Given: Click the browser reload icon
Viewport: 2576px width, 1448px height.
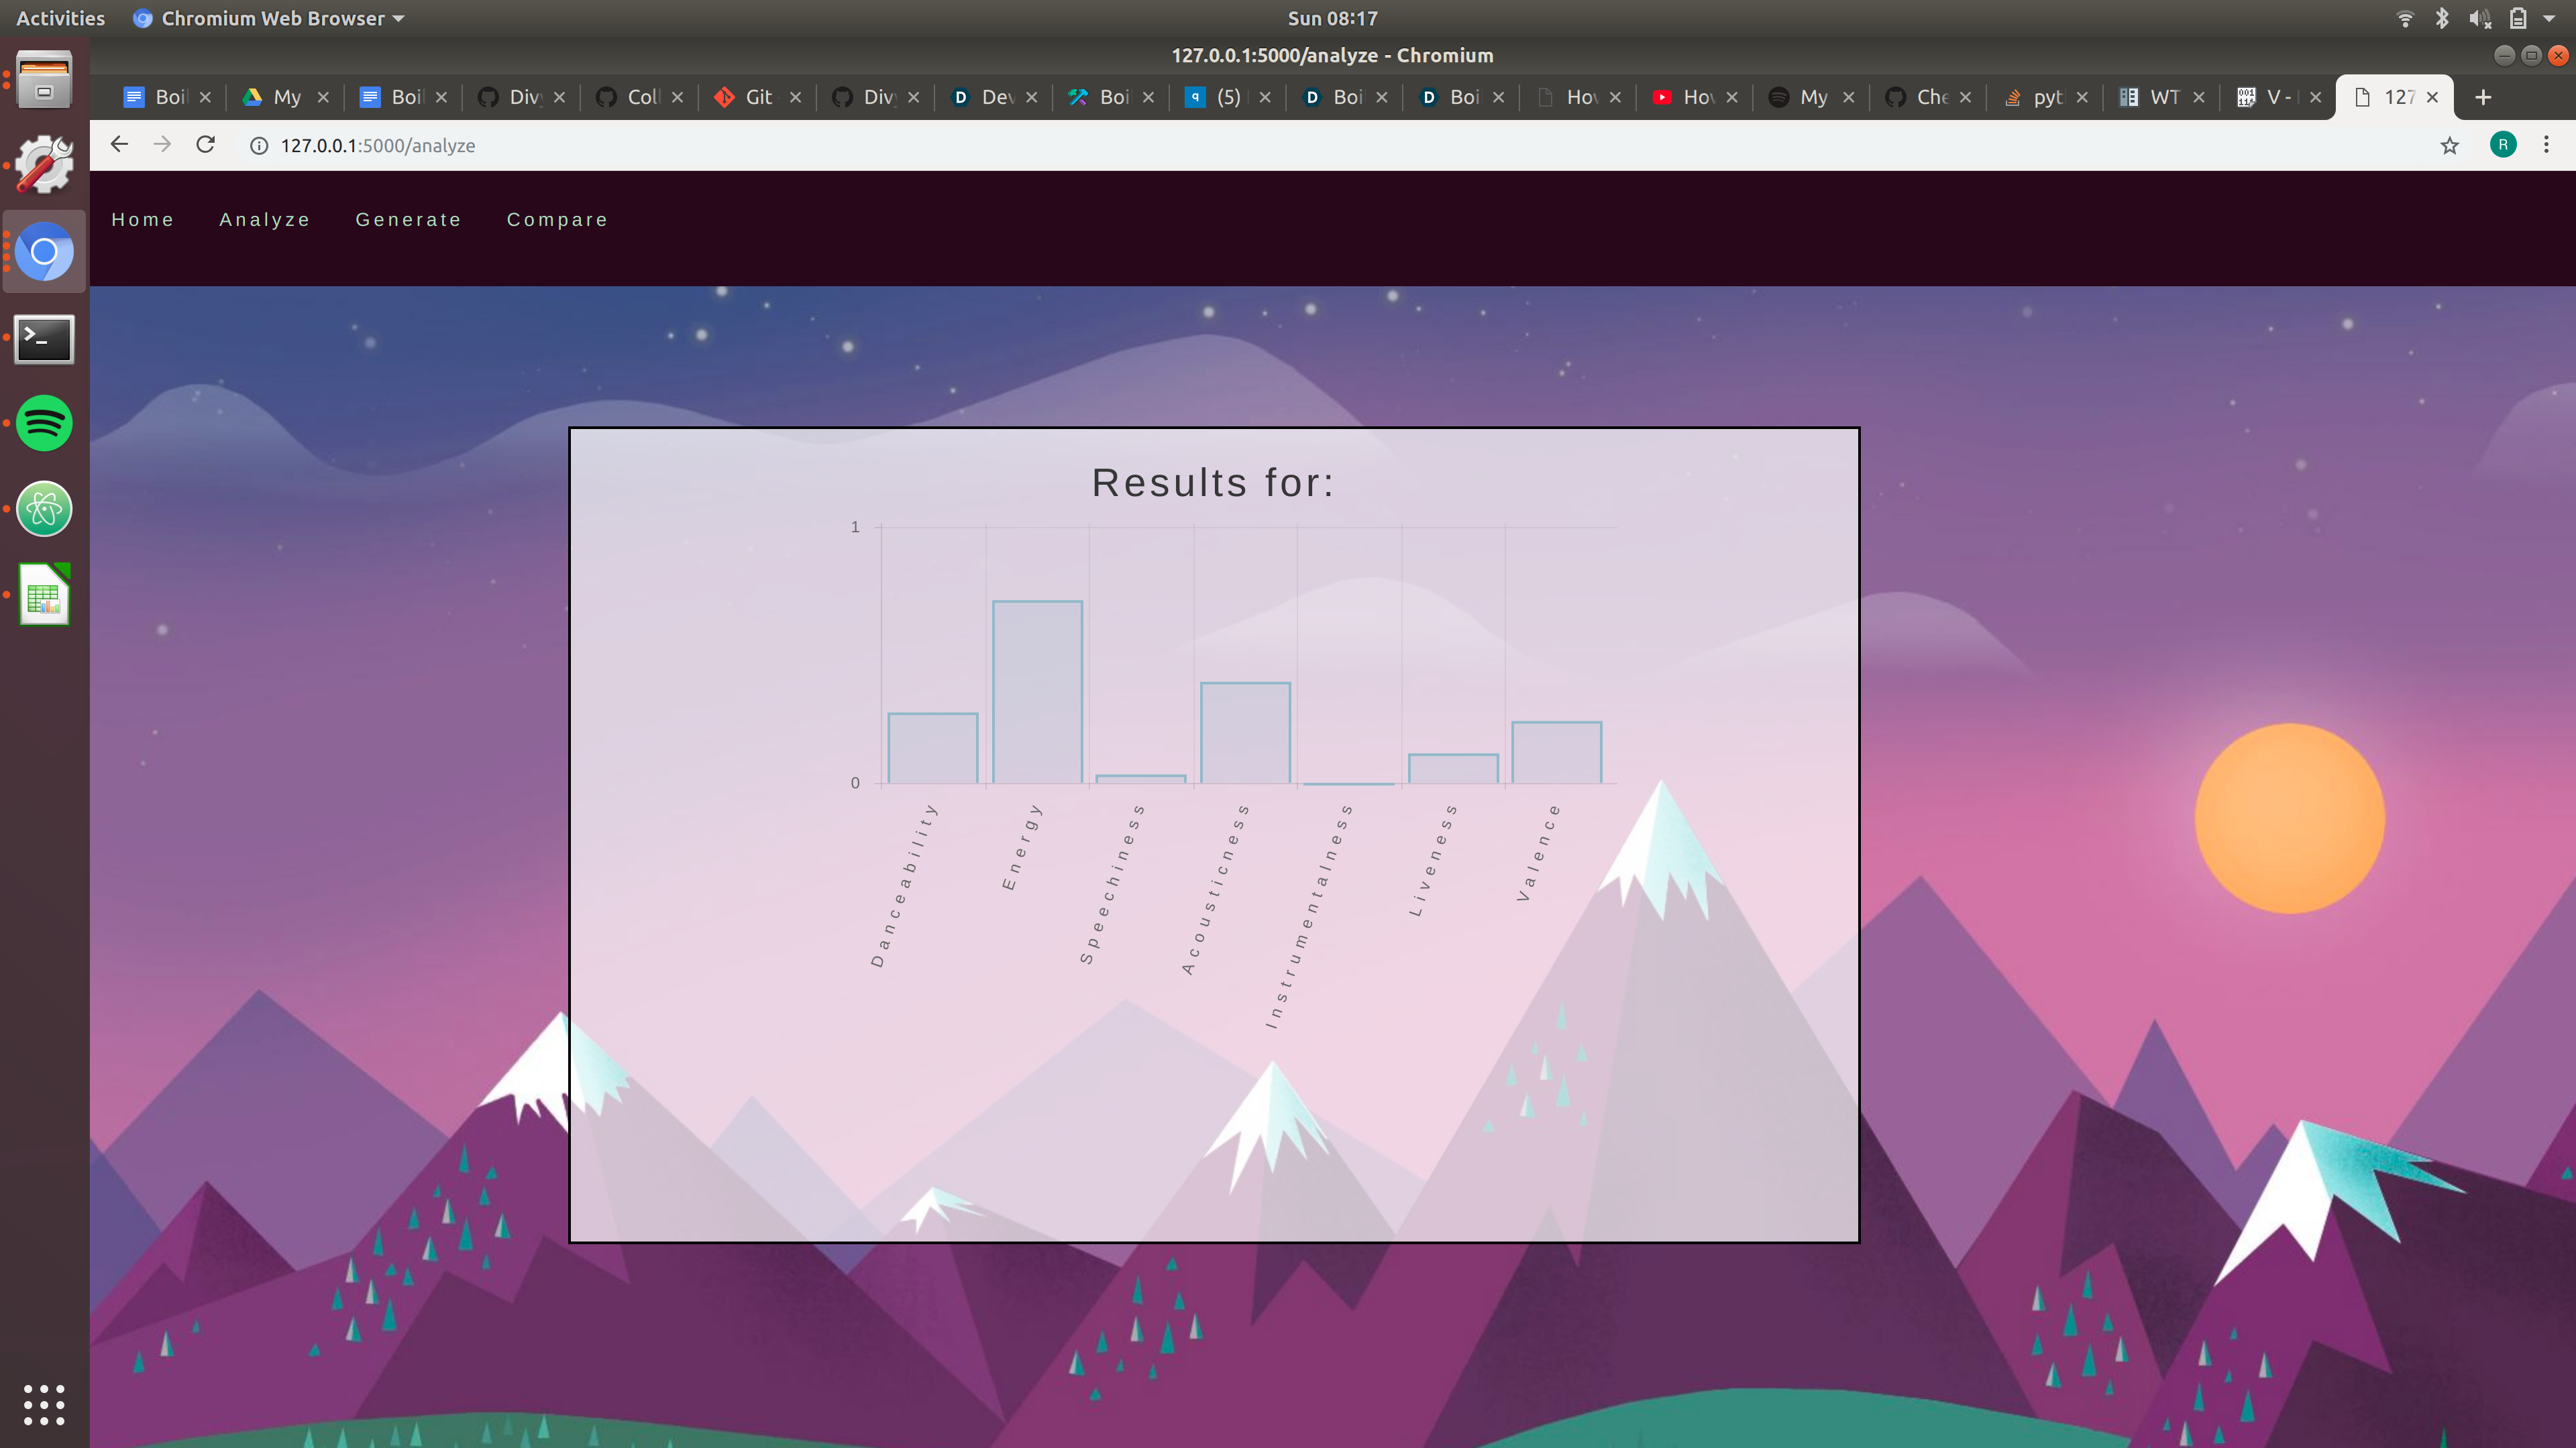Looking at the screenshot, I should (x=205, y=145).
